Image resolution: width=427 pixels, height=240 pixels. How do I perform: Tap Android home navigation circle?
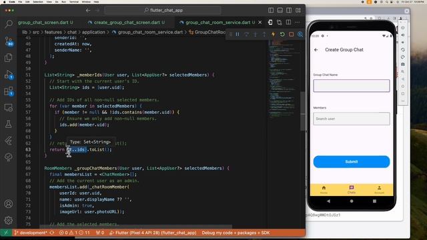click(x=352, y=201)
